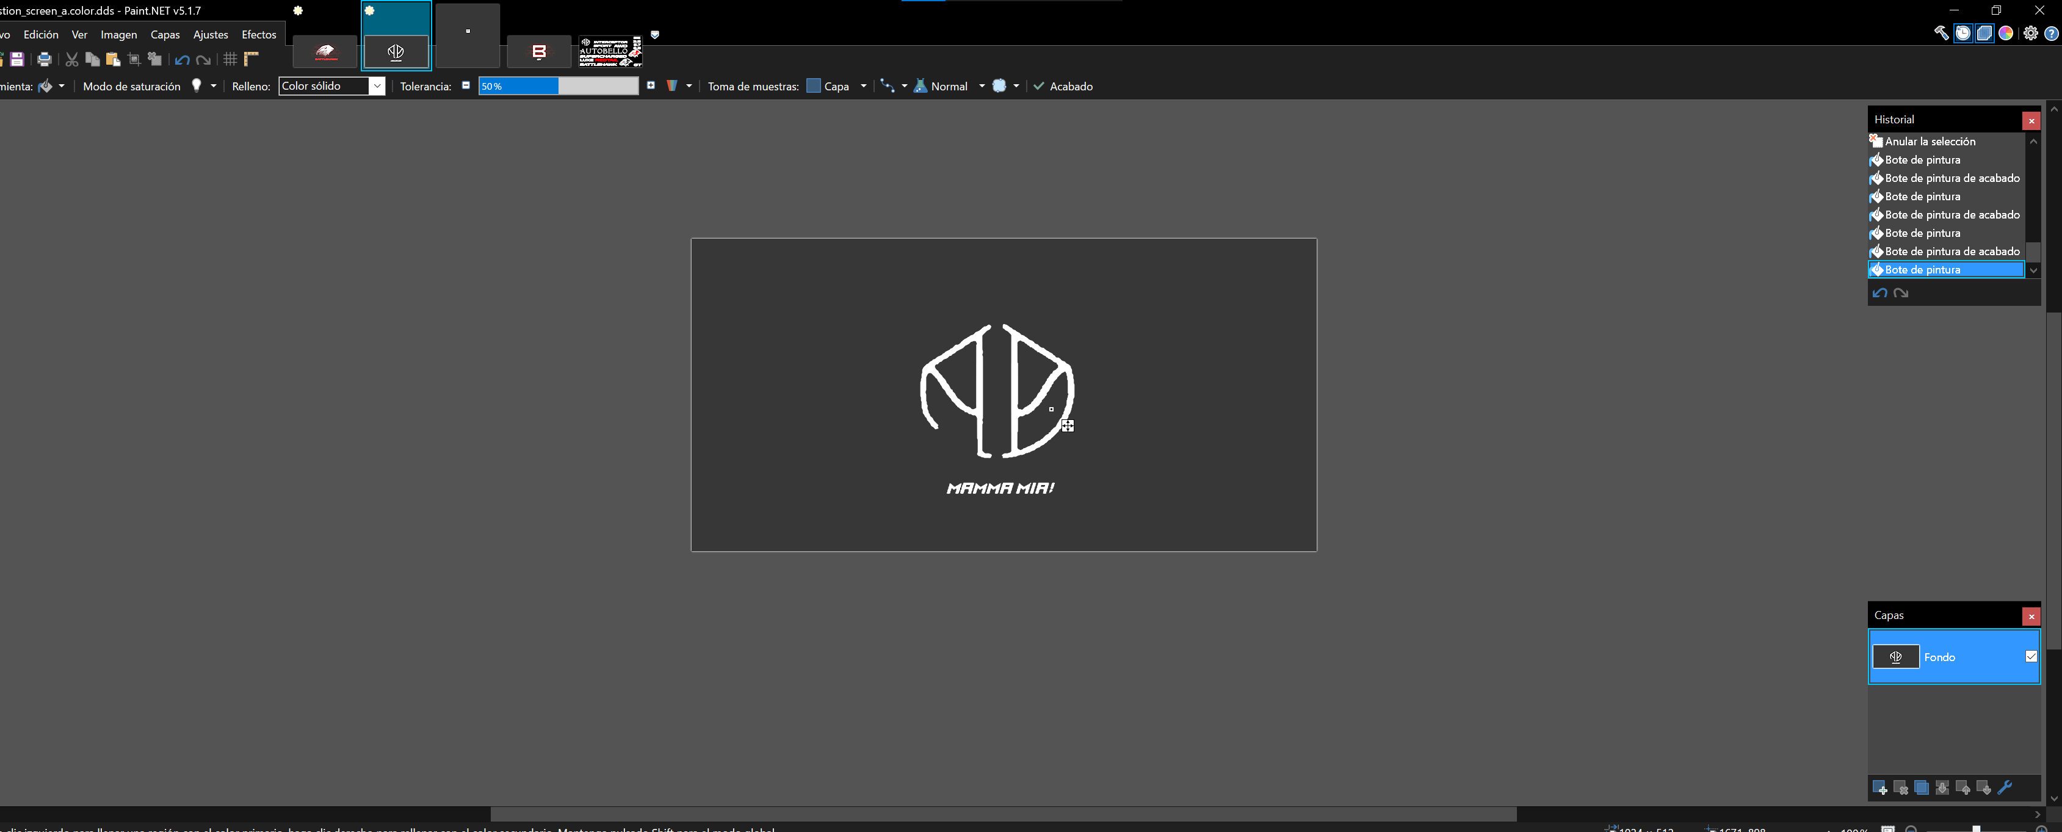Toggle the rulers icon
The width and height of the screenshot is (2062, 832).
point(251,59)
